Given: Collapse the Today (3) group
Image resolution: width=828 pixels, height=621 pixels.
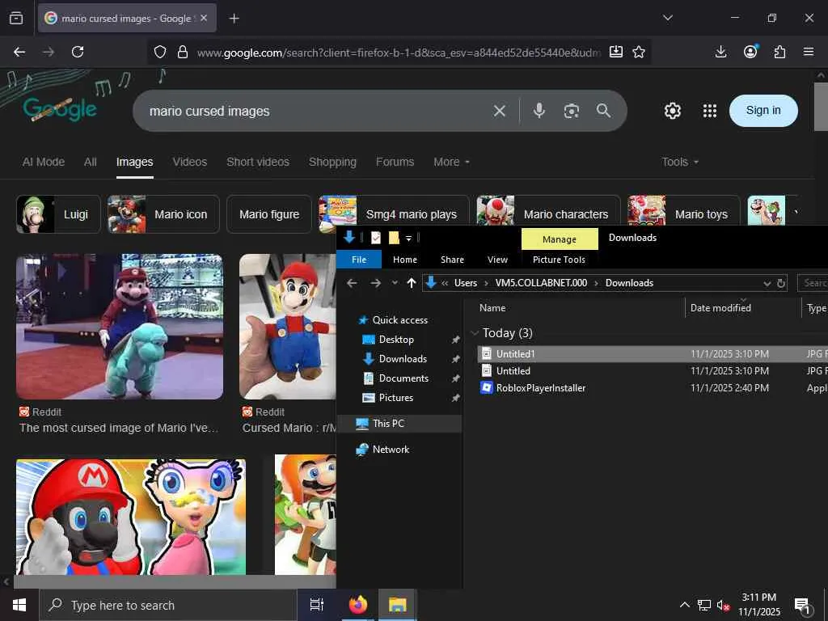Looking at the screenshot, I should click(474, 333).
